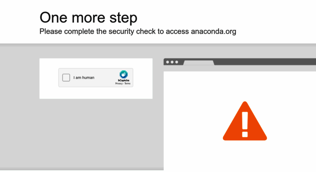Select the light tab in illustrated browser
This screenshot has height=172, width=316.
pyautogui.click(x=199, y=63)
